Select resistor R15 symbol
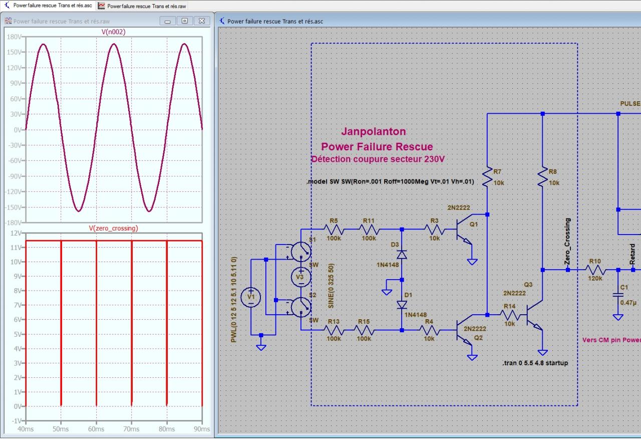This screenshot has width=641, height=439. [364, 330]
